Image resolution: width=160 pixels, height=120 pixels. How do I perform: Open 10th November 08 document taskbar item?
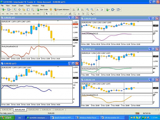112,118
